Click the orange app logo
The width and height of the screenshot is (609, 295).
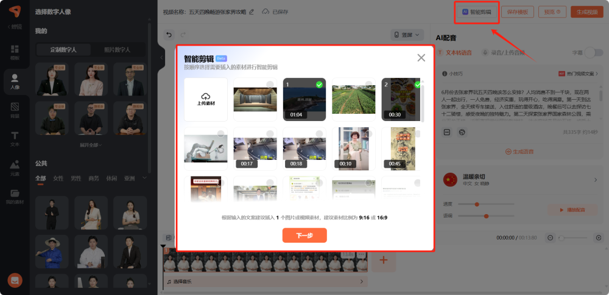point(15,12)
